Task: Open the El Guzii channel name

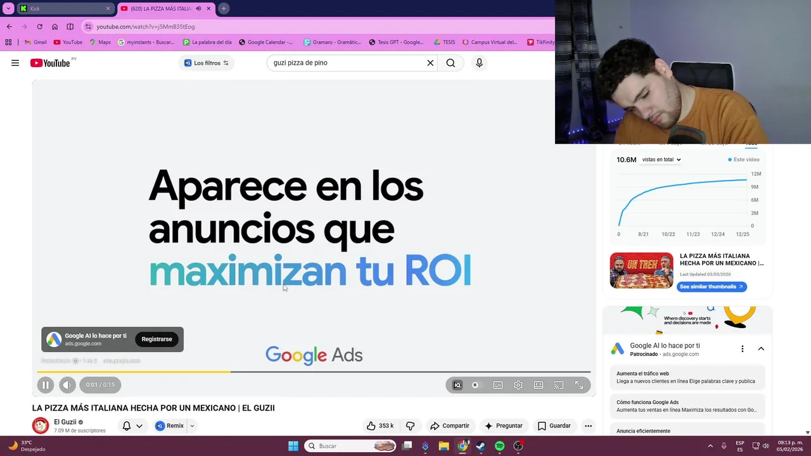Action: pyautogui.click(x=65, y=422)
